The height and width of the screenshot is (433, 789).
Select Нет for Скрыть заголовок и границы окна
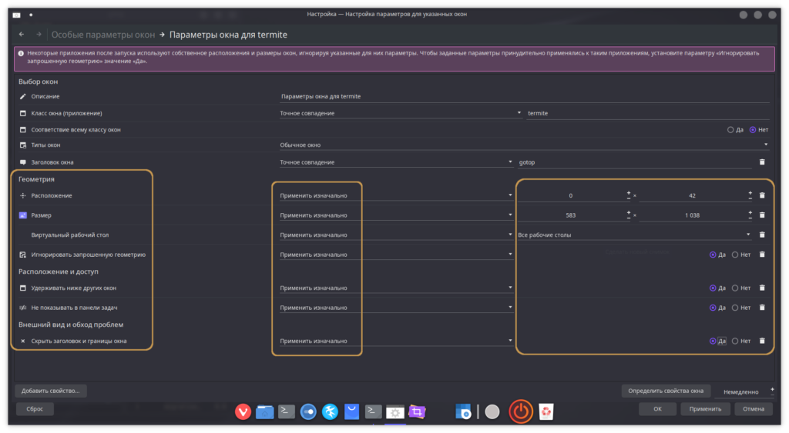[x=740, y=341]
